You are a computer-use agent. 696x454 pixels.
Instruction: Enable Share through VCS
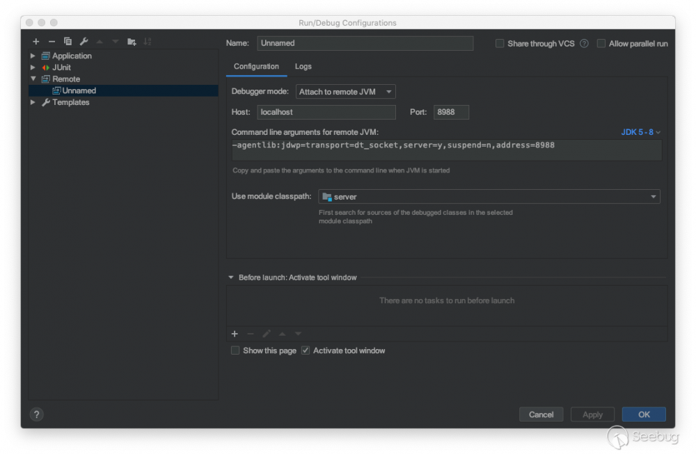pos(500,43)
